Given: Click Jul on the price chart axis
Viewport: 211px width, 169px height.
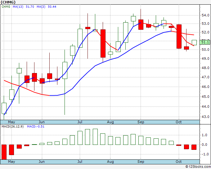Looking at the screenshot, I should [80, 122].
